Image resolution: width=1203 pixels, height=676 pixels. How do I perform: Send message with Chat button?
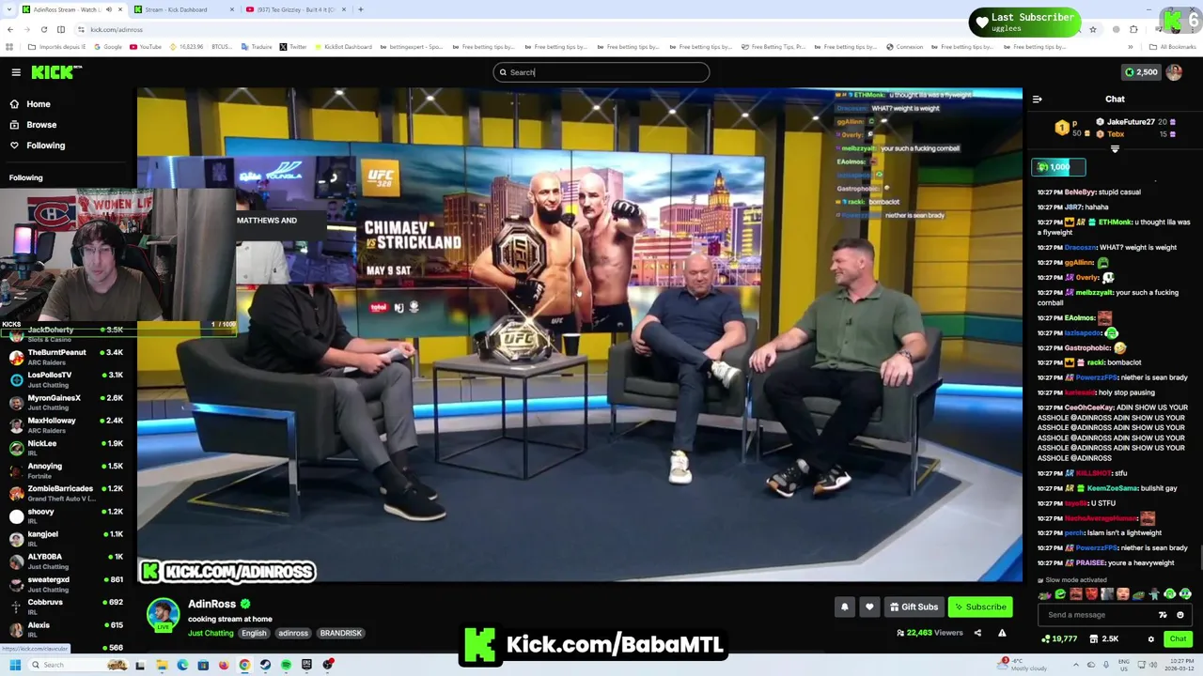(x=1178, y=639)
